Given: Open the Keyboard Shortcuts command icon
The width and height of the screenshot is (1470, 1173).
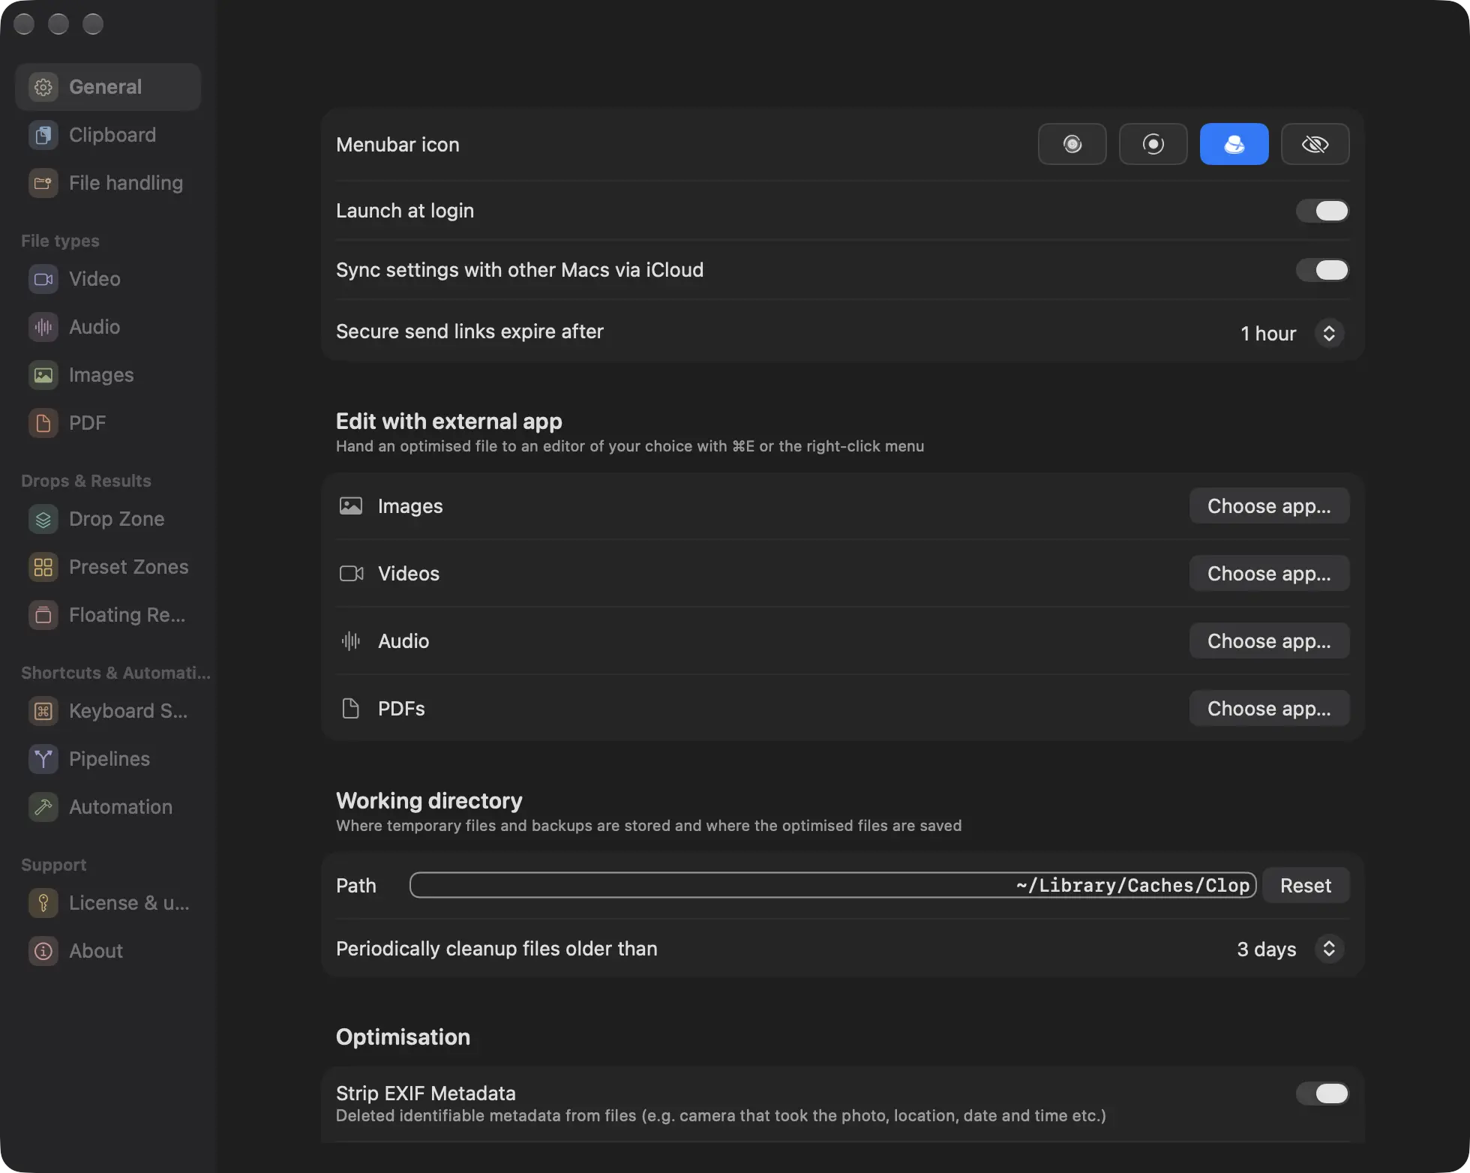Looking at the screenshot, I should [x=43, y=711].
